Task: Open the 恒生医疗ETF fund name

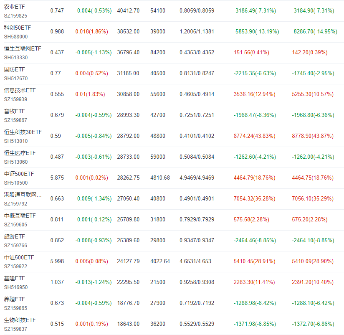Action: pyautogui.click(x=20, y=153)
